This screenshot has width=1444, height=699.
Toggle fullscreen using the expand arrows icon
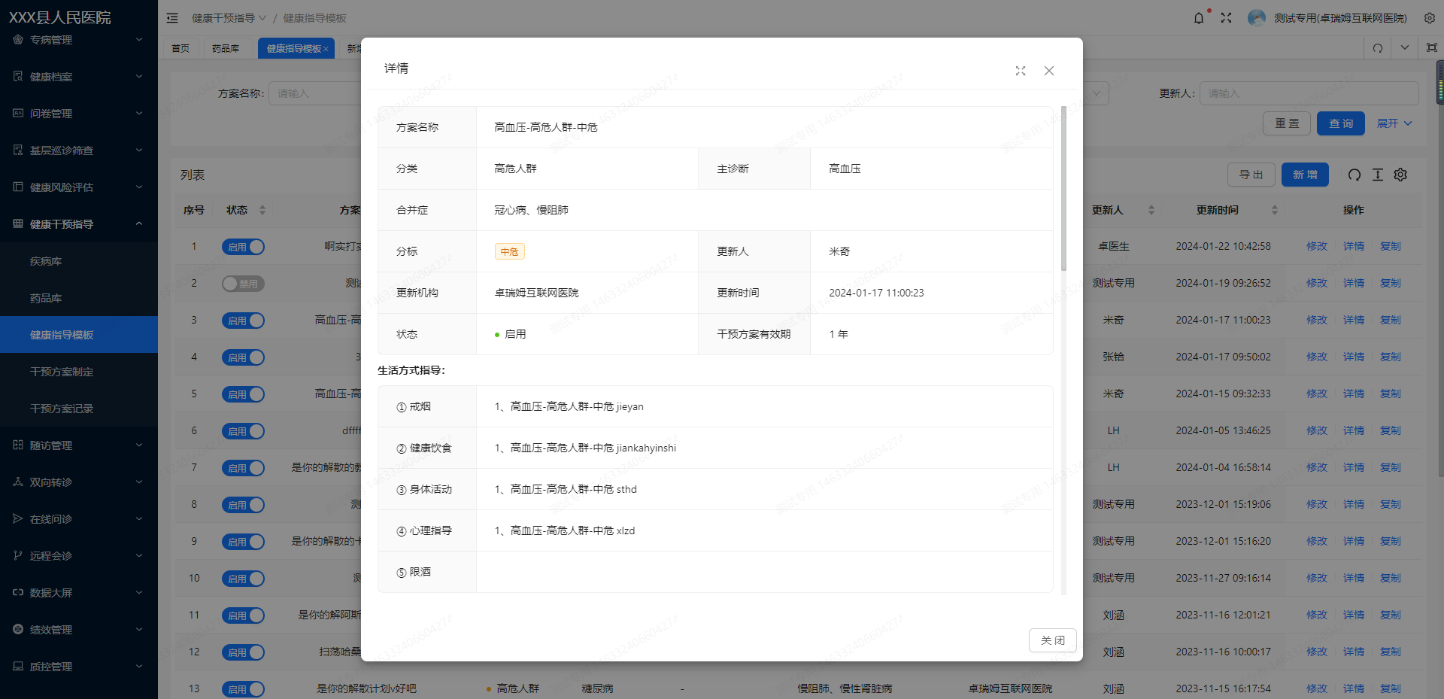[1226, 17]
